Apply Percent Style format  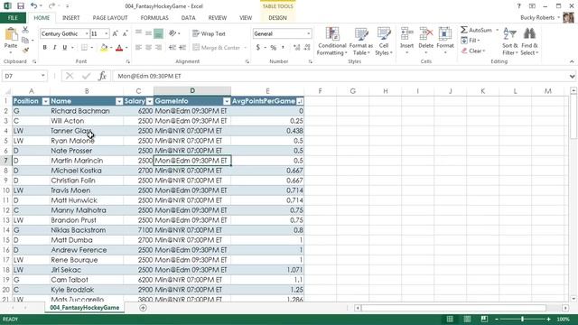[x=273, y=48]
